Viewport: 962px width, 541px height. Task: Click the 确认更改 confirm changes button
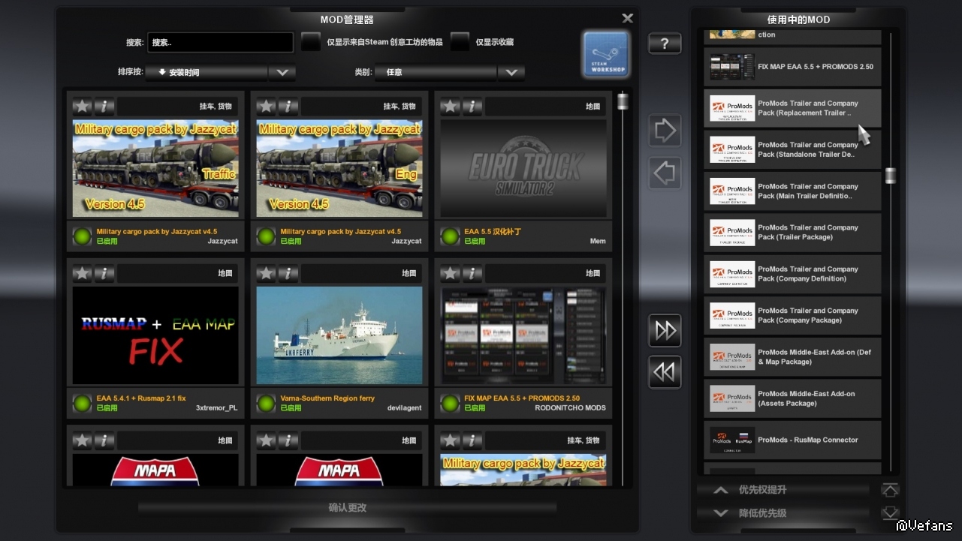point(347,507)
